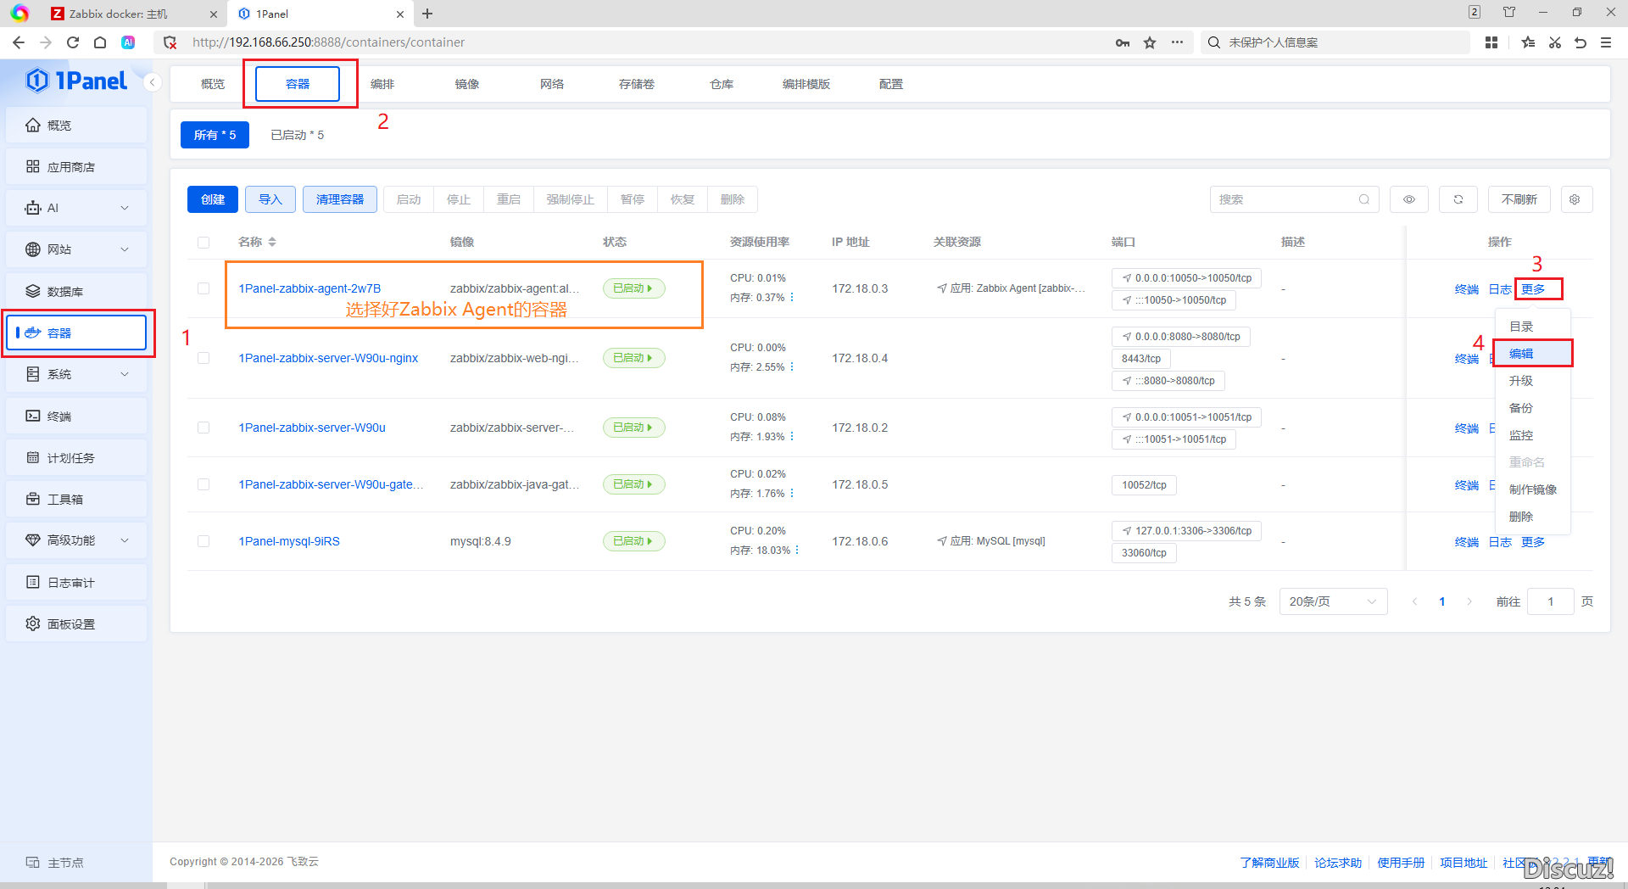Open the 20条/页 page size dropdown
The image size is (1628, 889).
pos(1333,601)
